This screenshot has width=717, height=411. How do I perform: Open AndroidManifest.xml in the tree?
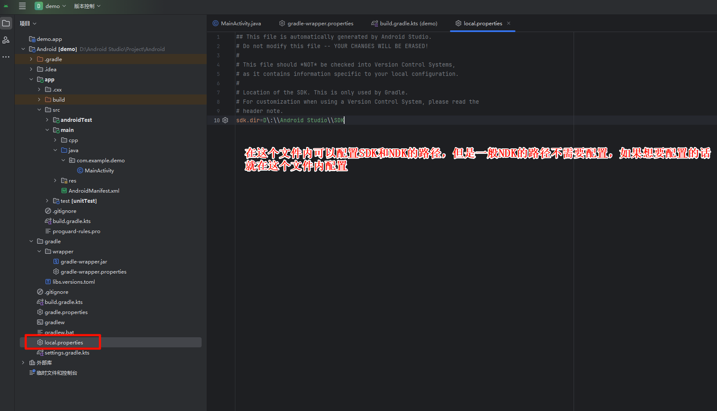(94, 191)
